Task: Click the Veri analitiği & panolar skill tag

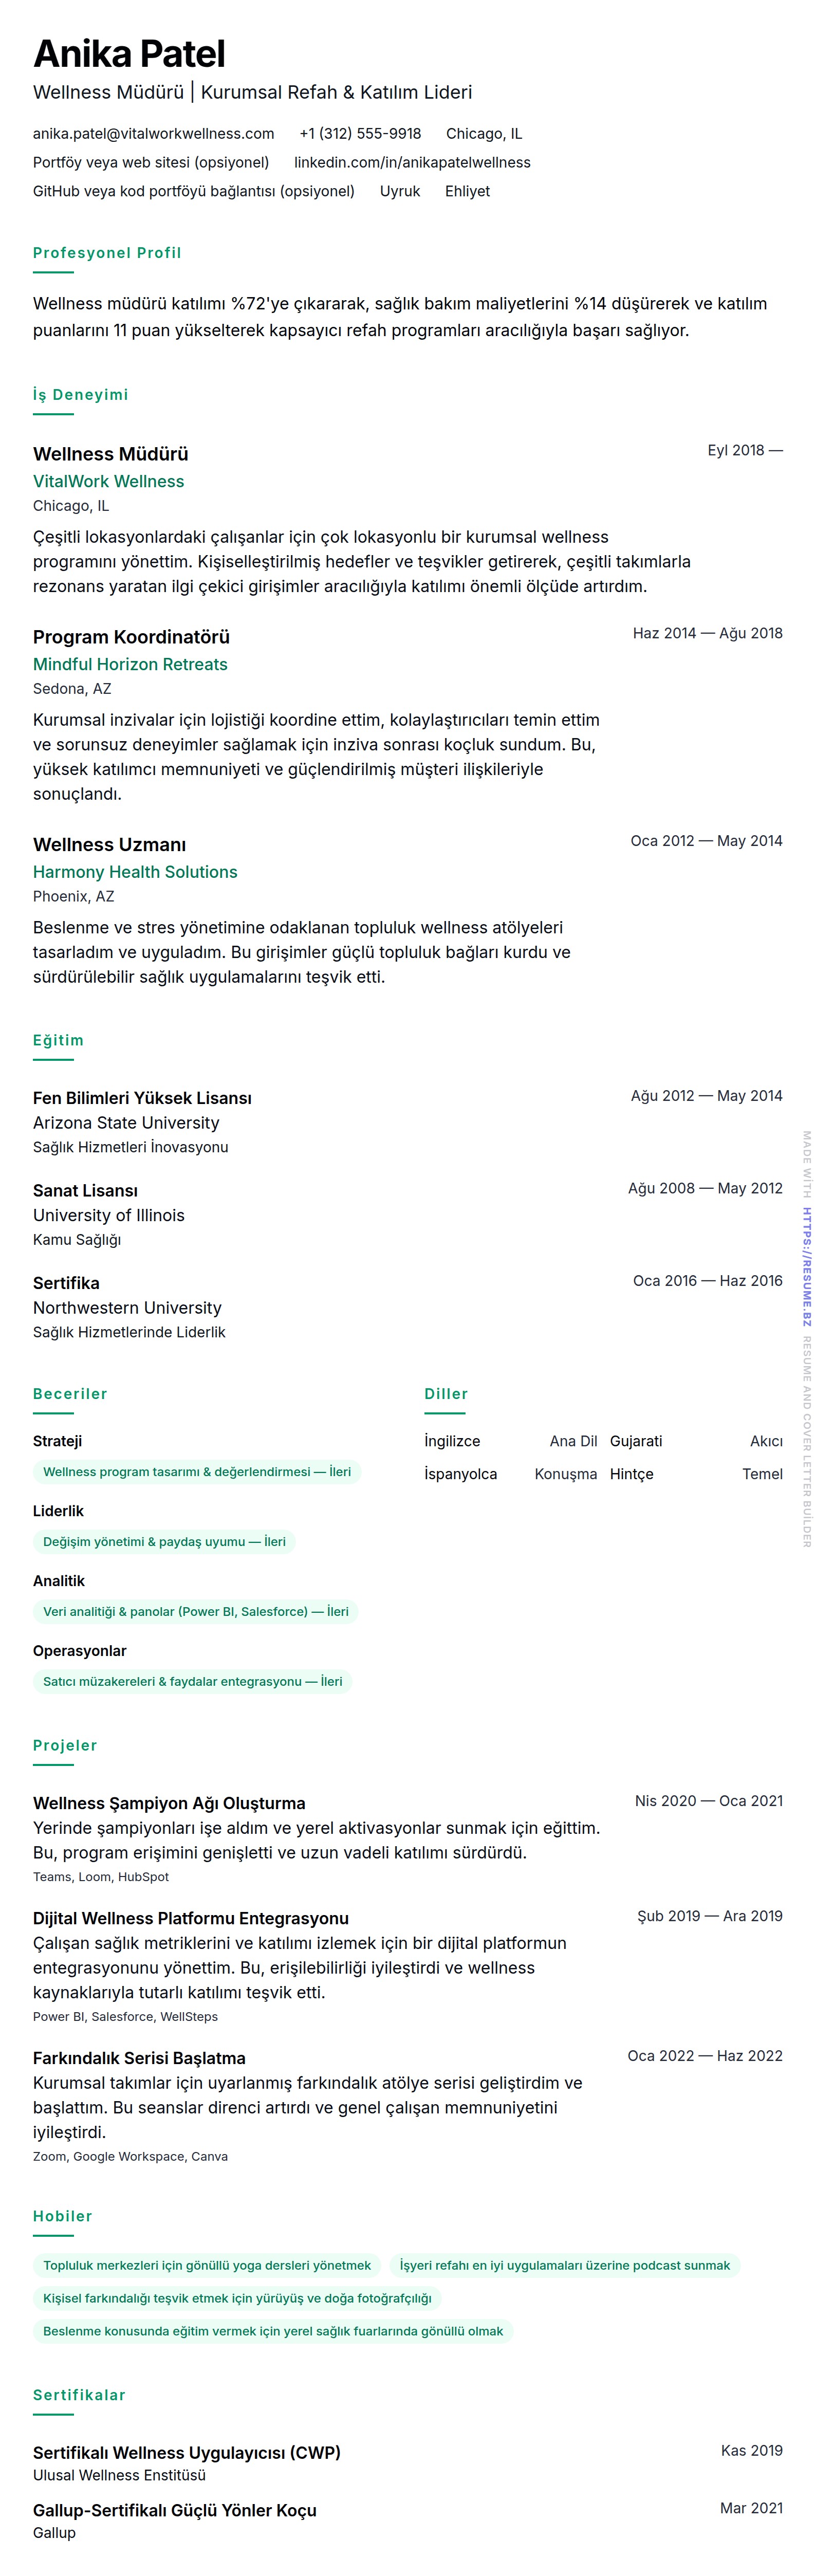Action: [196, 1612]
